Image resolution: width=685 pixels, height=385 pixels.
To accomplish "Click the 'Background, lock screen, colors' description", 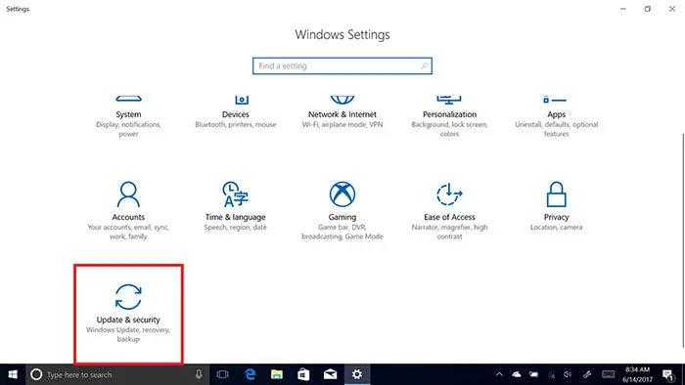I will coord(449,129).
